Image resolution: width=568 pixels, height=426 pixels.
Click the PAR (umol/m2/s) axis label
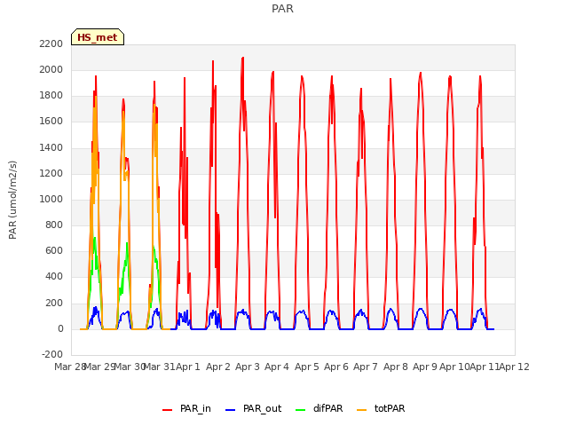tap(12, 200)
